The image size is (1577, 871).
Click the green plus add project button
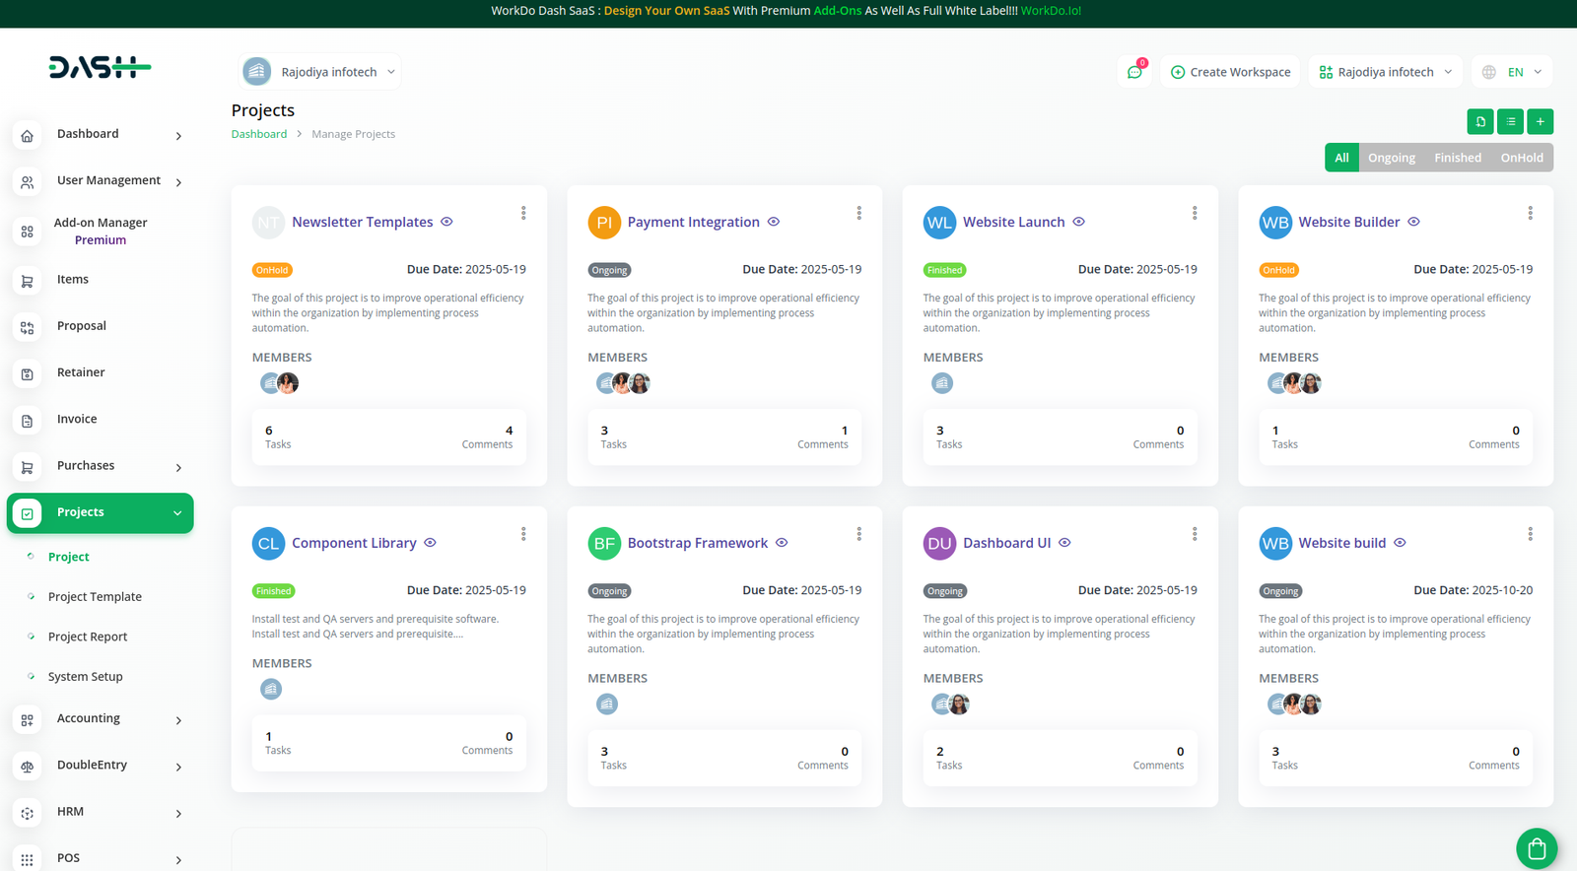click(1540, 121)
